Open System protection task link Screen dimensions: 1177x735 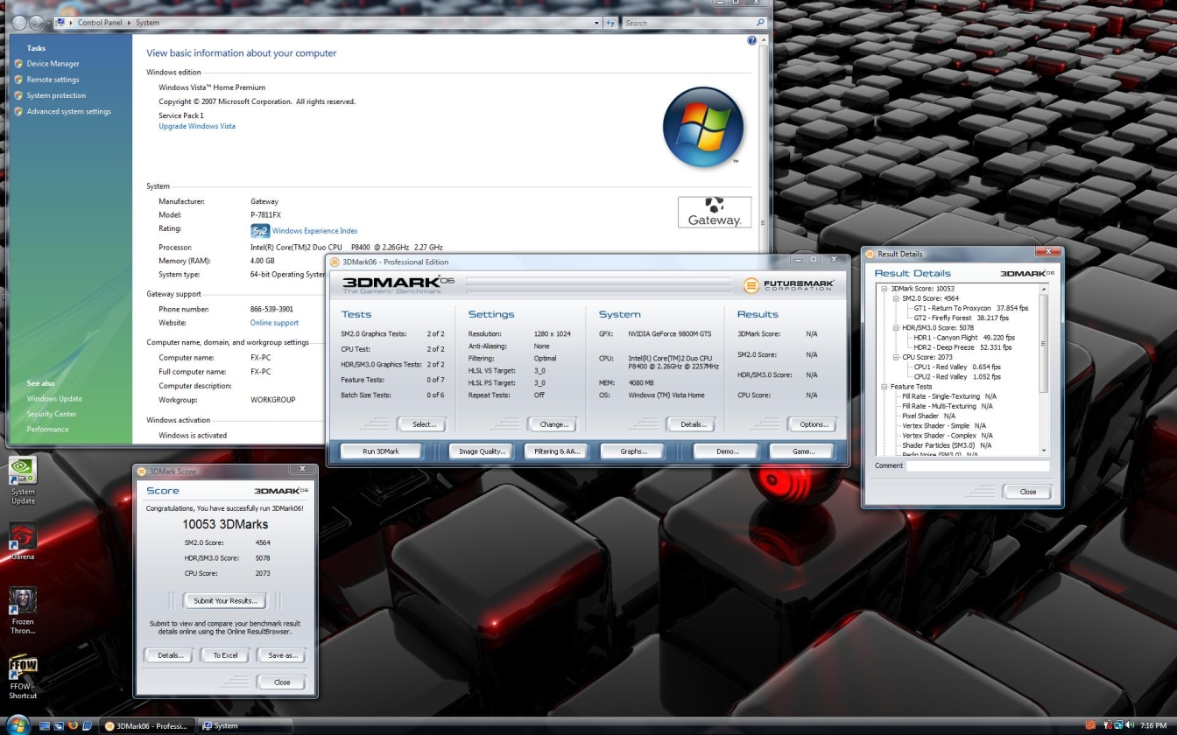tap(56, 95)
